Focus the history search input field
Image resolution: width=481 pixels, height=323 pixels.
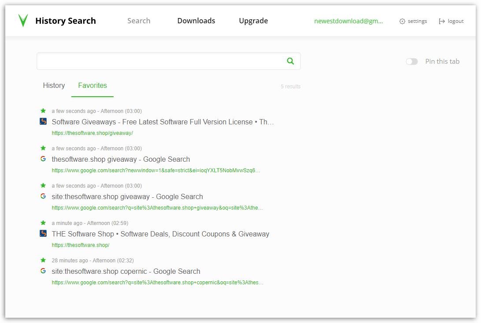click(x=159, y=61)
